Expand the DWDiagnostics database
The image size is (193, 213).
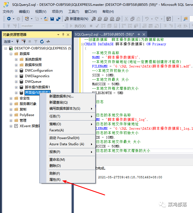[x=16, y=76]
